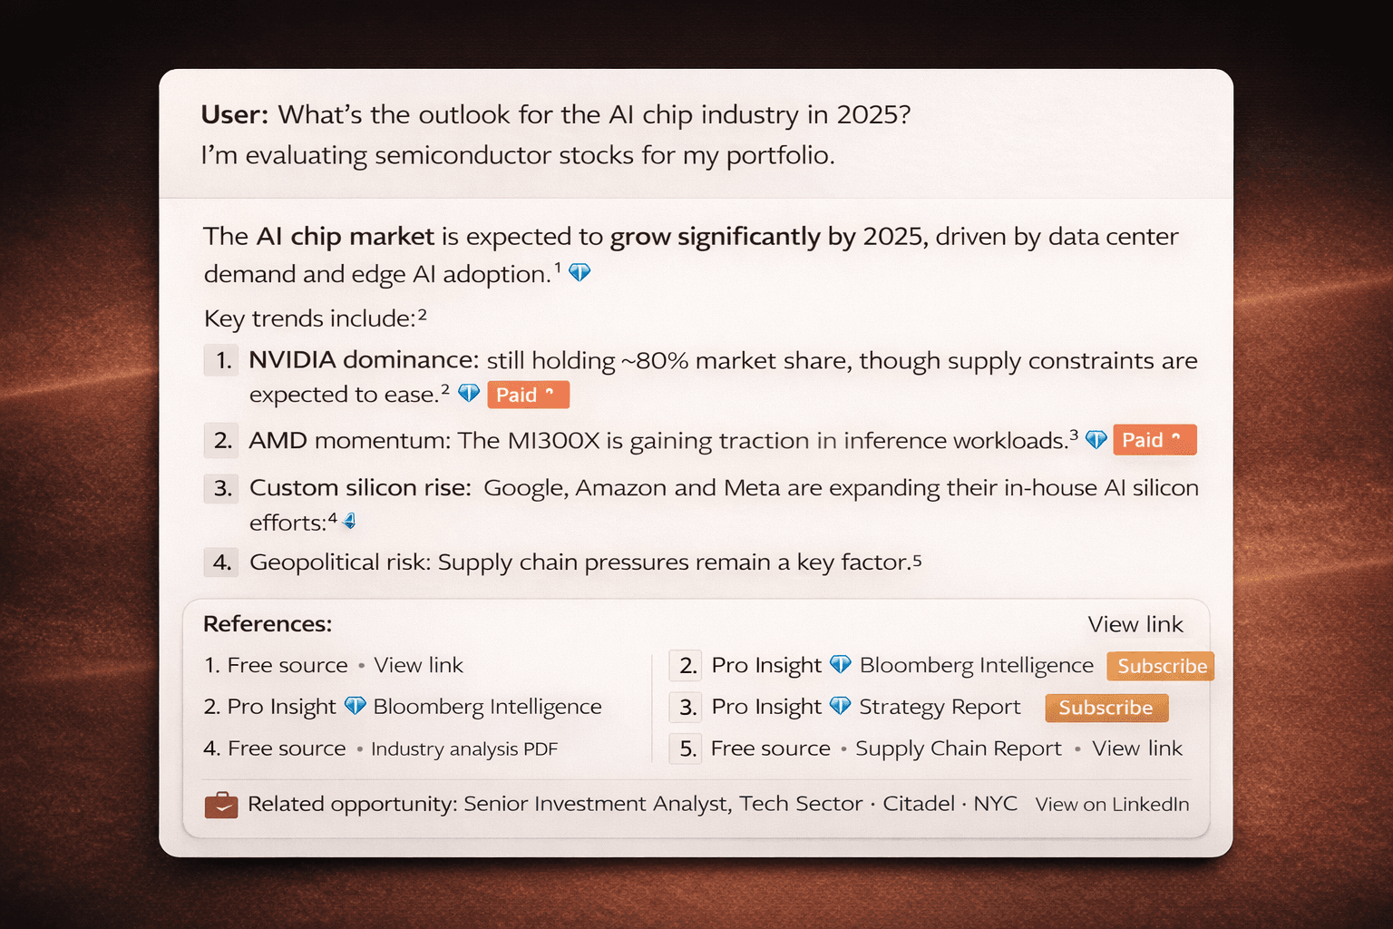Click the diamond icon before Strategy Report
The height and width of the screenshot is (929, 1393).
(x=841, y=706)
